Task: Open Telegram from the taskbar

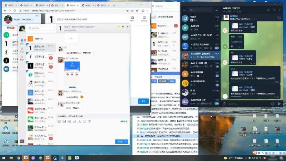Action: [x=62, y=158]
